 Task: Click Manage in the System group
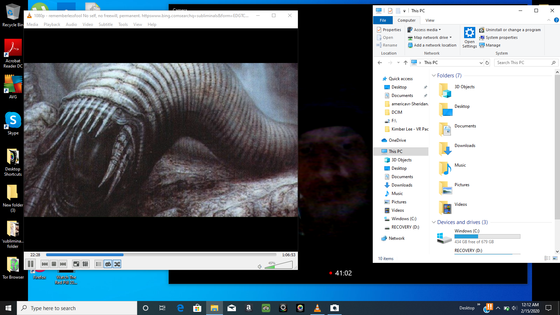490,45
